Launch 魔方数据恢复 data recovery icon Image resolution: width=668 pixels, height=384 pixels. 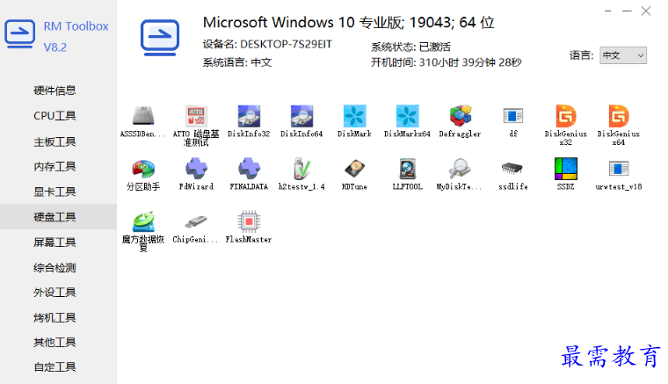coord(143,221)
